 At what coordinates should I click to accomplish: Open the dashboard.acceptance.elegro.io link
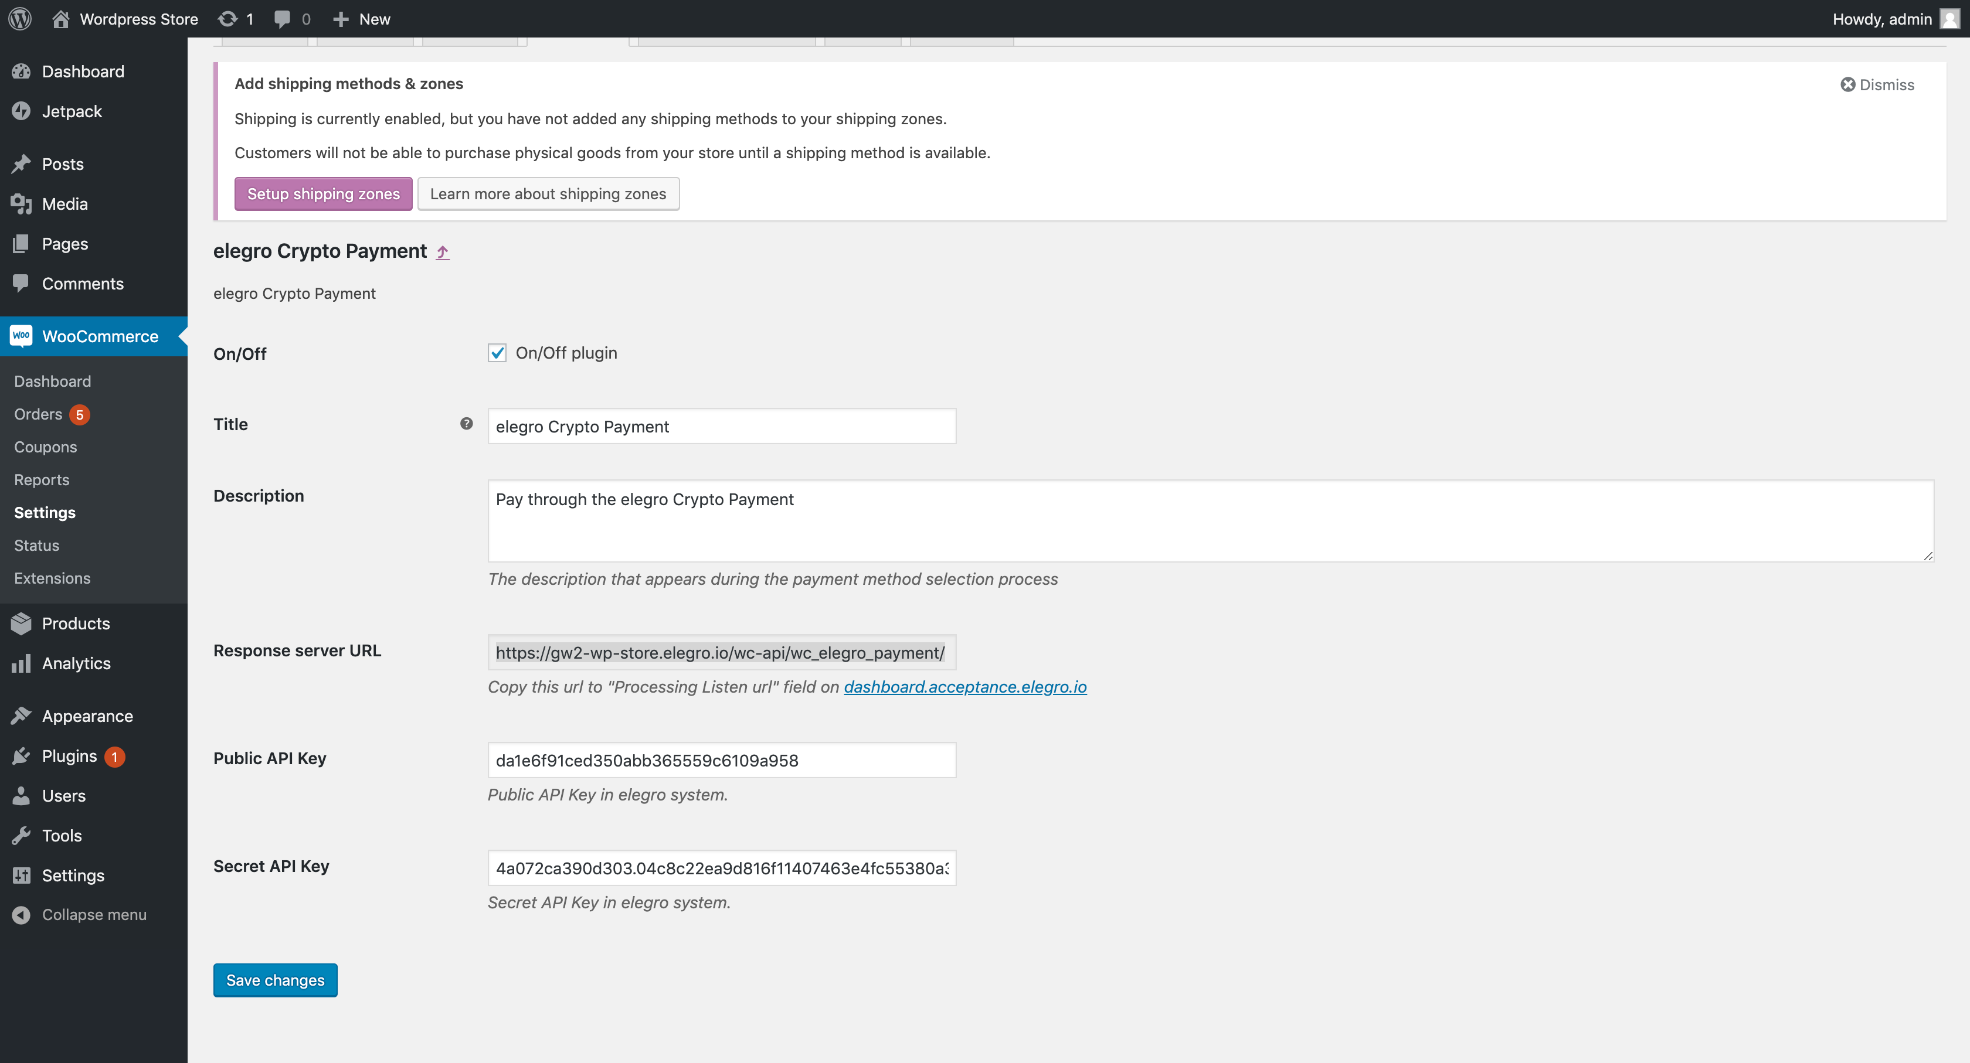click(x=964, y=686)
